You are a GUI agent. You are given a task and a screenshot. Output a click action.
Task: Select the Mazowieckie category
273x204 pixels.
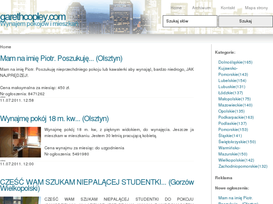235,105
